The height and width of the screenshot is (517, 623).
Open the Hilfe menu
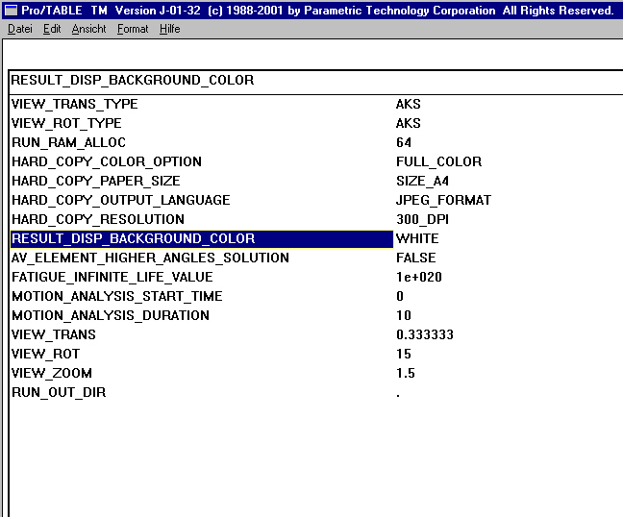(169, 29)
